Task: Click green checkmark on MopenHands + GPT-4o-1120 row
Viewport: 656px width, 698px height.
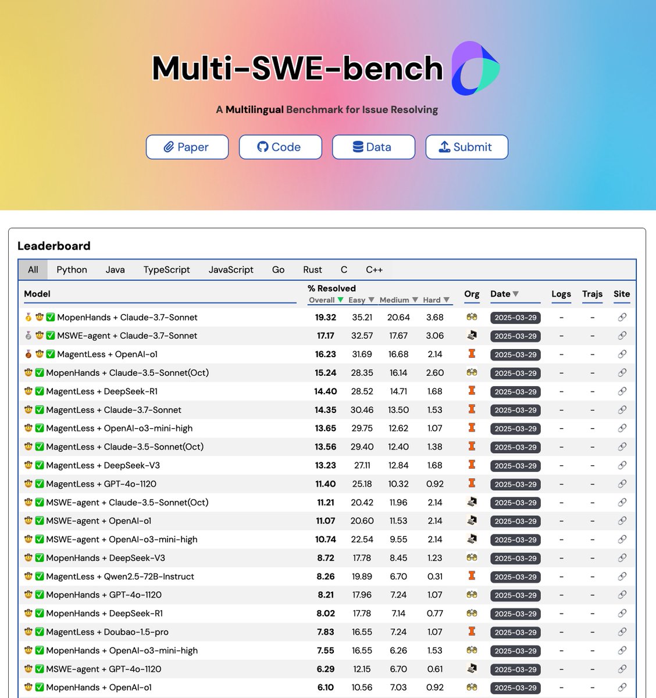Action: click(x=40, y=595)
